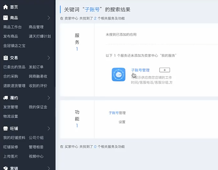Click the home icon beside 首页
The width and height of the screenshot is (218, 170).
point(6,7)
